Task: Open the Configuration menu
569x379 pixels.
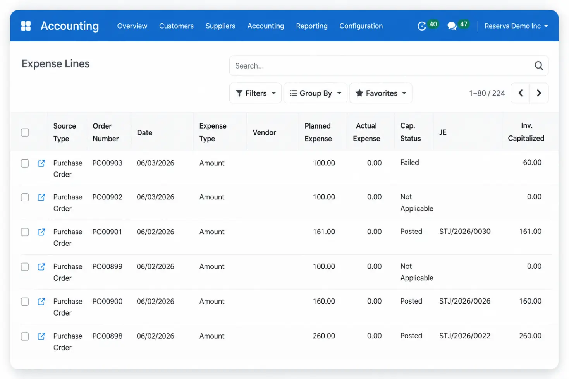Action: [361, 26]
